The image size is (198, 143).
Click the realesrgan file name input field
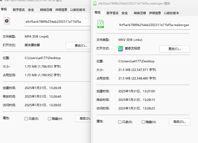tap(154, 26)
